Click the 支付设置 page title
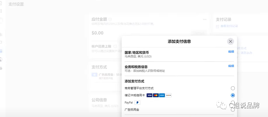 [16, 4]
